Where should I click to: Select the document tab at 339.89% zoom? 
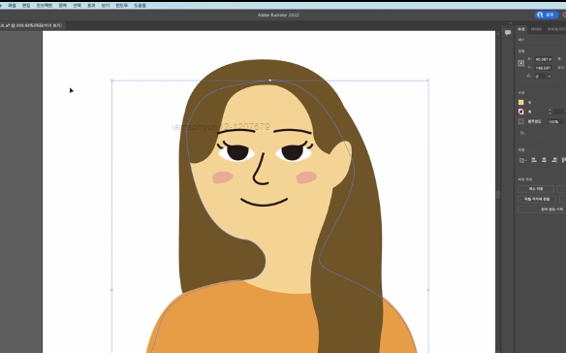tap(32, 25)
